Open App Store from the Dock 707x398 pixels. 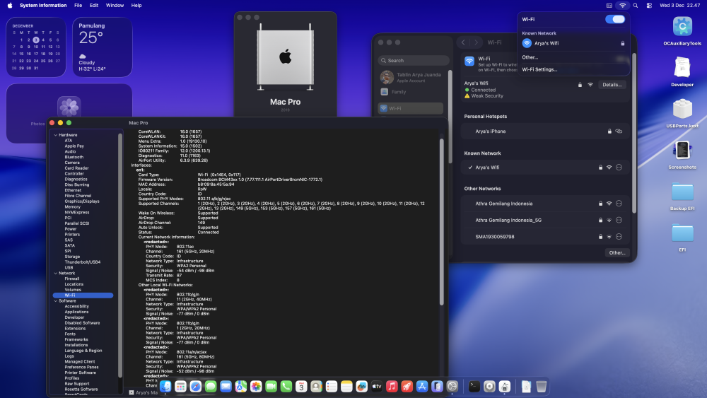[x=422, y=386]
